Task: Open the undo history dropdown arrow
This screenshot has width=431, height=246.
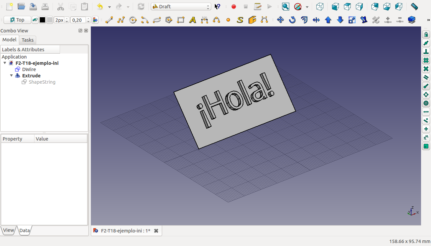Action: tap(109, 7)
